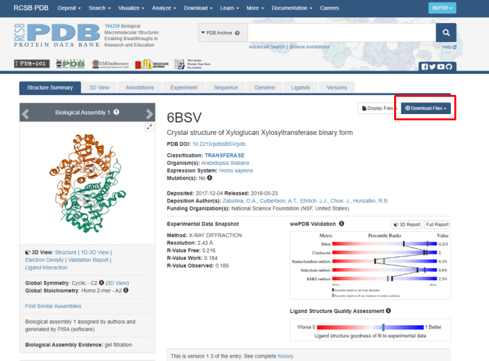Click info icon next to wwPDB Validation

pos(342,224)
